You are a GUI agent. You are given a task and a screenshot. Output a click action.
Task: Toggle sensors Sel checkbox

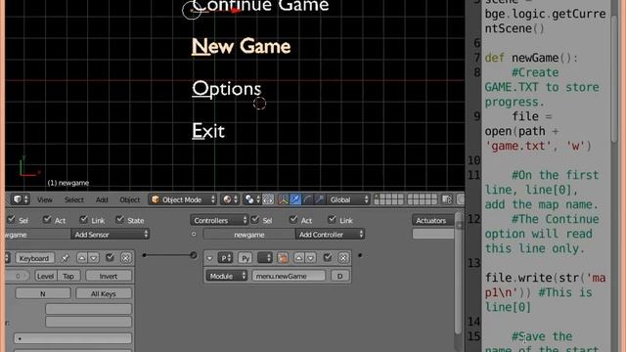pos(11,219)
